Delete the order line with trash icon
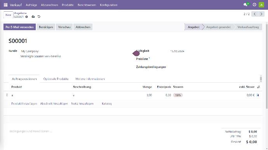Image resolution: width=268 pixels, height=150 pixels. point(258,95)
